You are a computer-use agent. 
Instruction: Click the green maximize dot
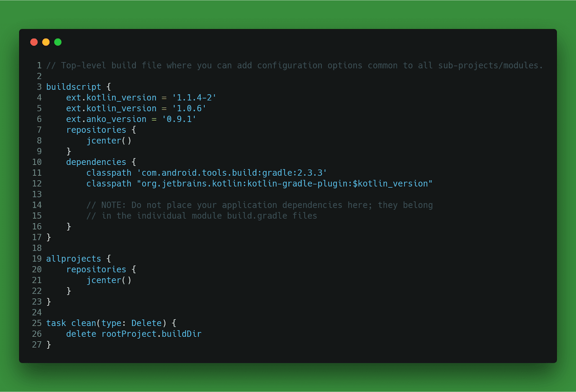point(58,42)
